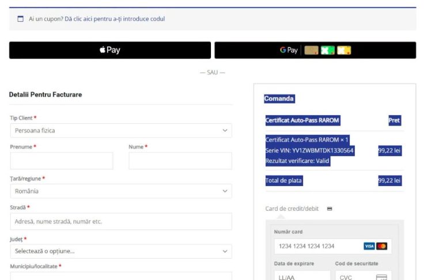Open the Țară/regiune România dropdown

121,191
